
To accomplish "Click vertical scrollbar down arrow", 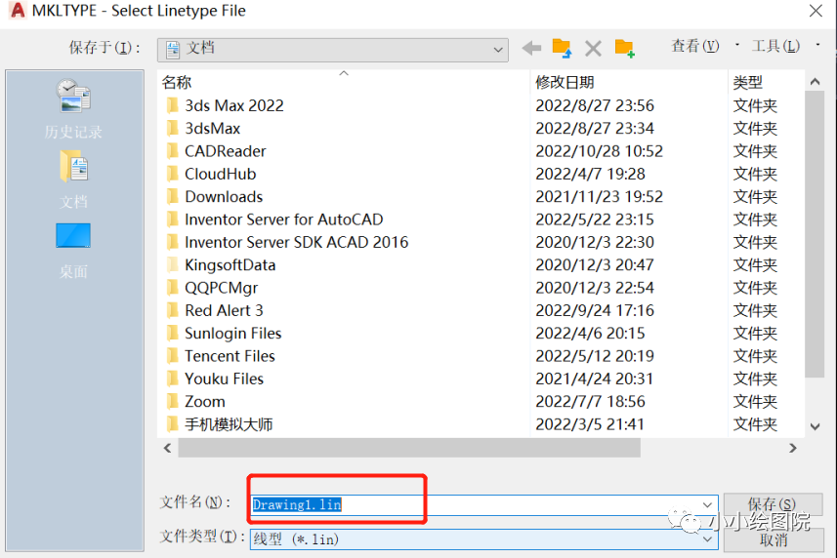I will pyautogui.click(x=815, y=426).
